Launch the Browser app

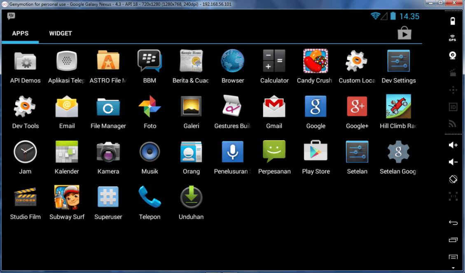tap(233, 61)
